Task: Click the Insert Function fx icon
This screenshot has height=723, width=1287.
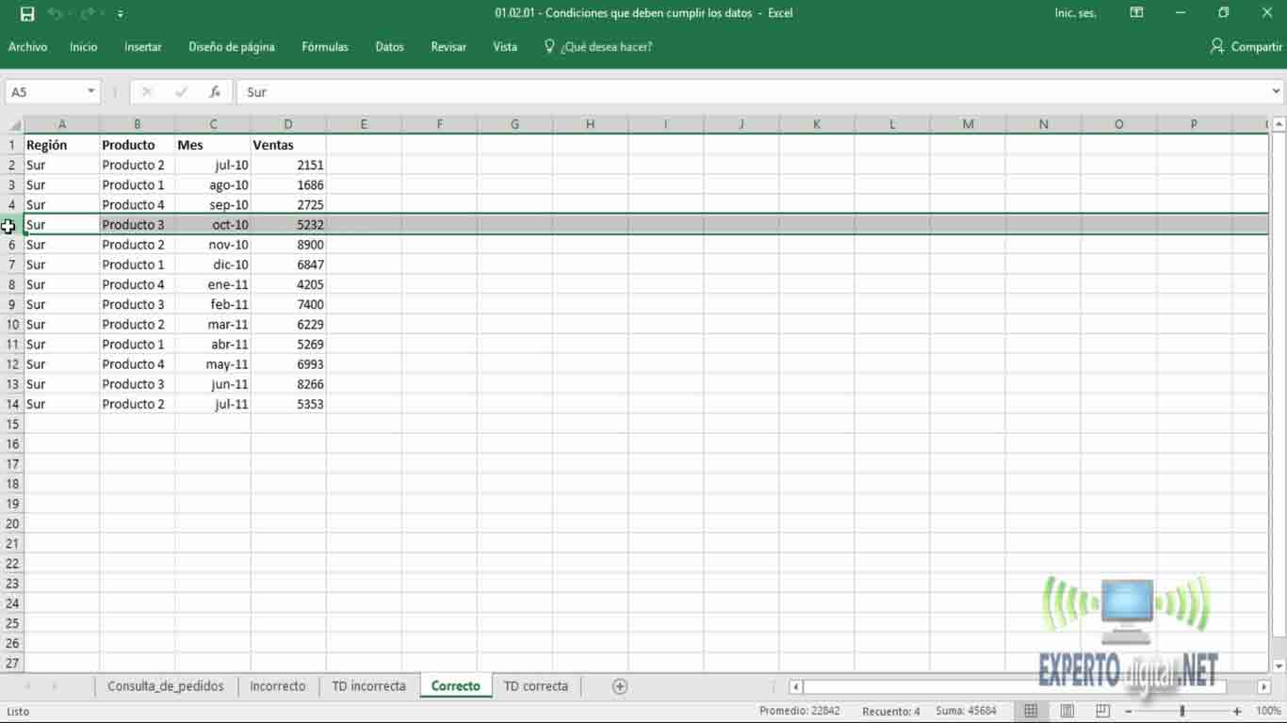Action: [x=215, y=92]
